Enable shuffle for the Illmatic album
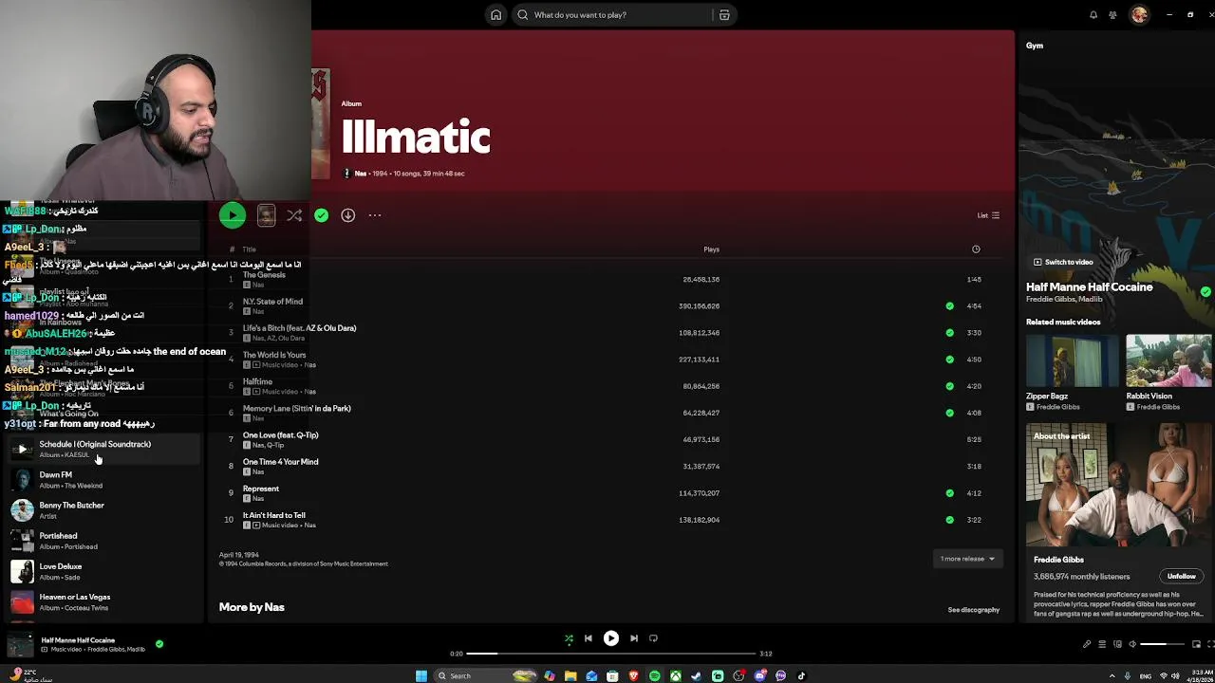Screen dimensions: 1215x683 click(x=294, y=215)
